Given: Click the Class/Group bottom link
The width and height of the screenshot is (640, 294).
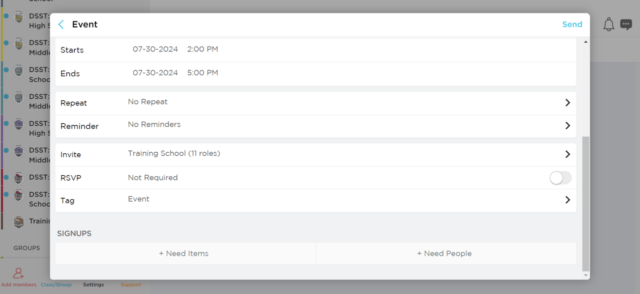Looking at the screenshot, I should coord(56,285).
